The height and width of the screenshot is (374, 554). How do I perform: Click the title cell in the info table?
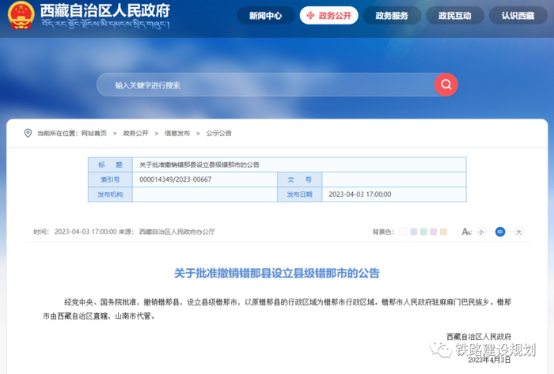(x=299, y=164)
